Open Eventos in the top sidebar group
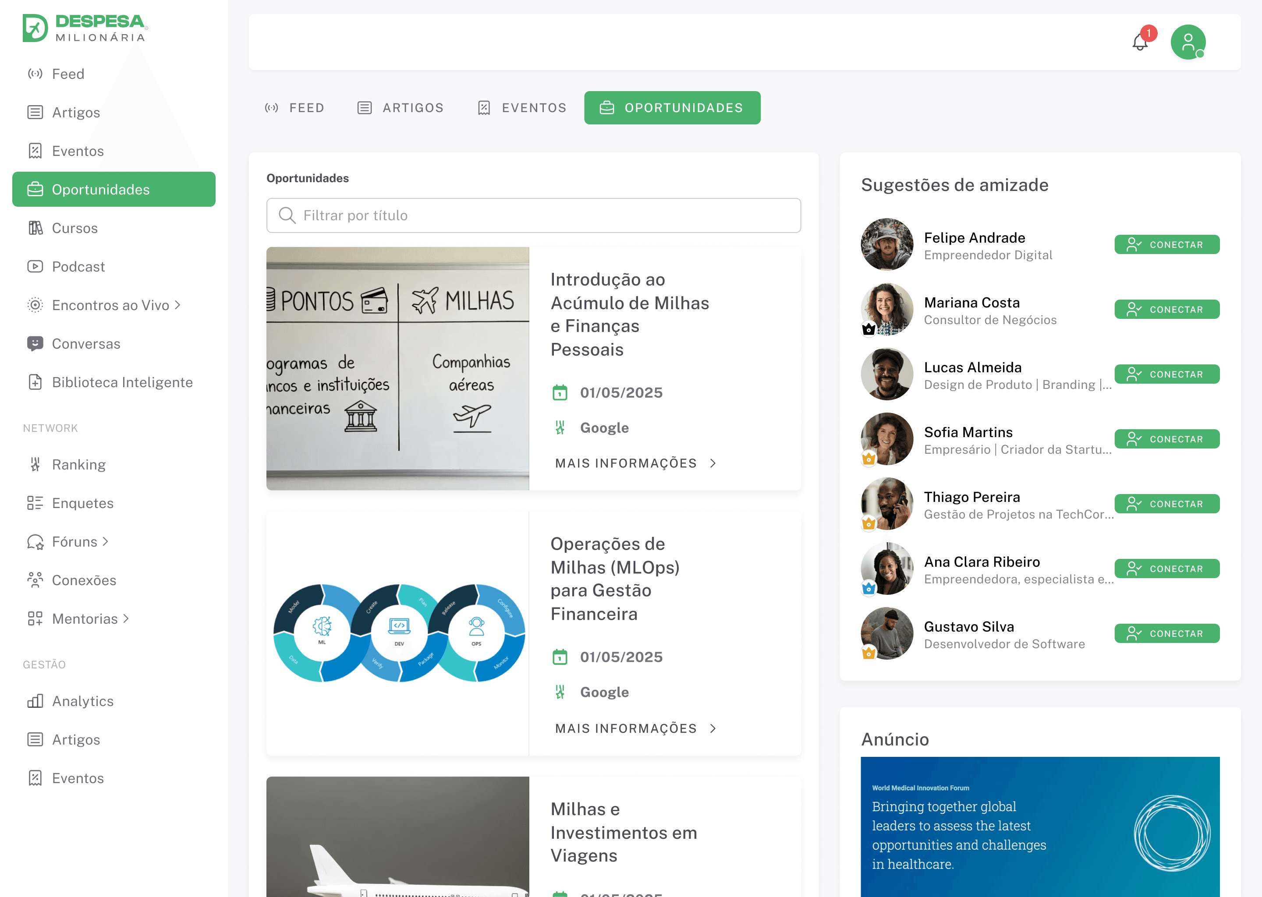 pyautogui.click(x=114, y=151)
